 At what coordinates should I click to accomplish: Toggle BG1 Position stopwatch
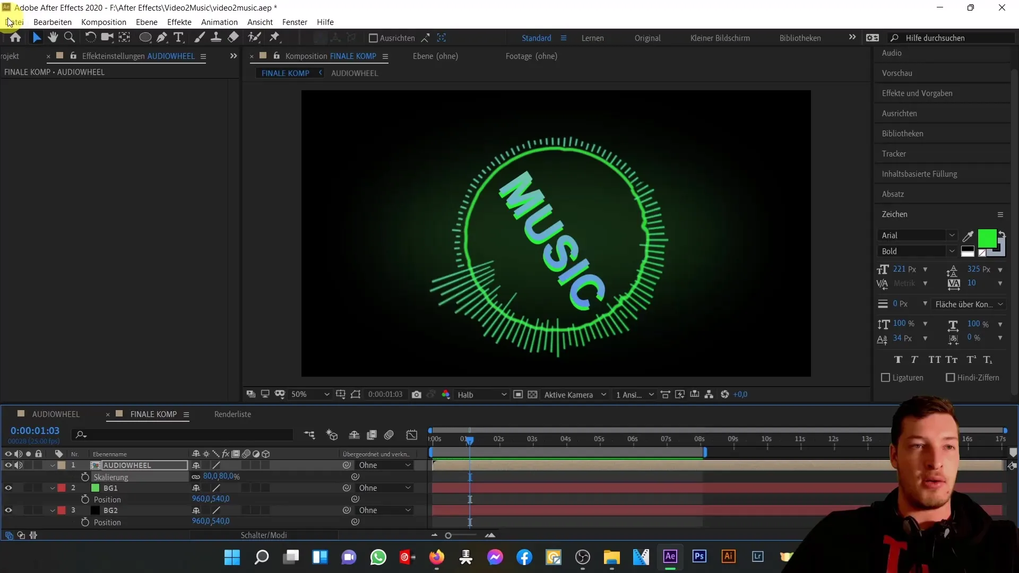pyautogui.click(x=85, y=499)
